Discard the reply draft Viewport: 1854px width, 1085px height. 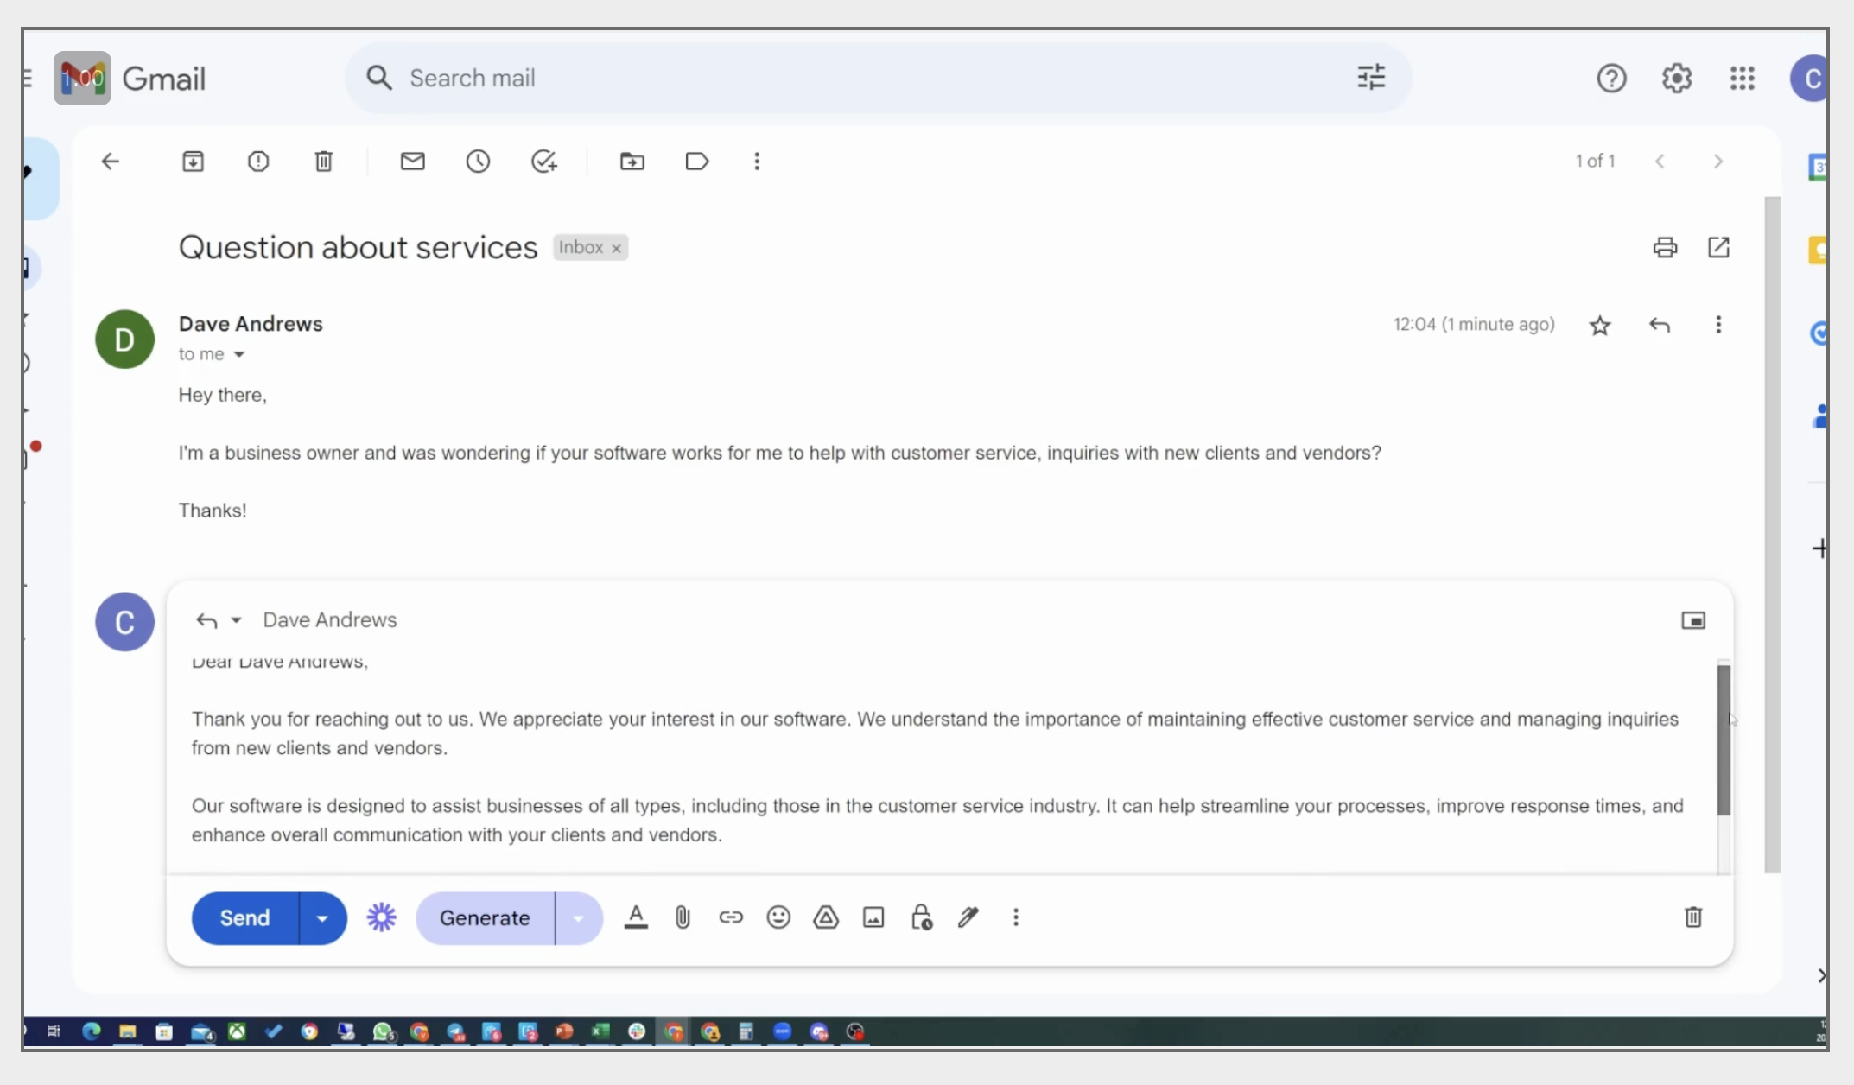tap(1692, 917)
